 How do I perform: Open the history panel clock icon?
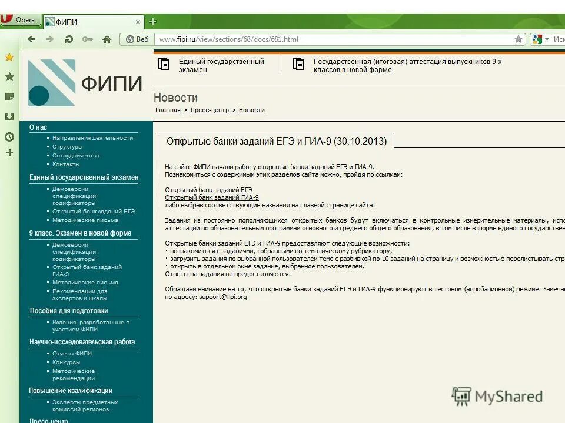point(9,137)
